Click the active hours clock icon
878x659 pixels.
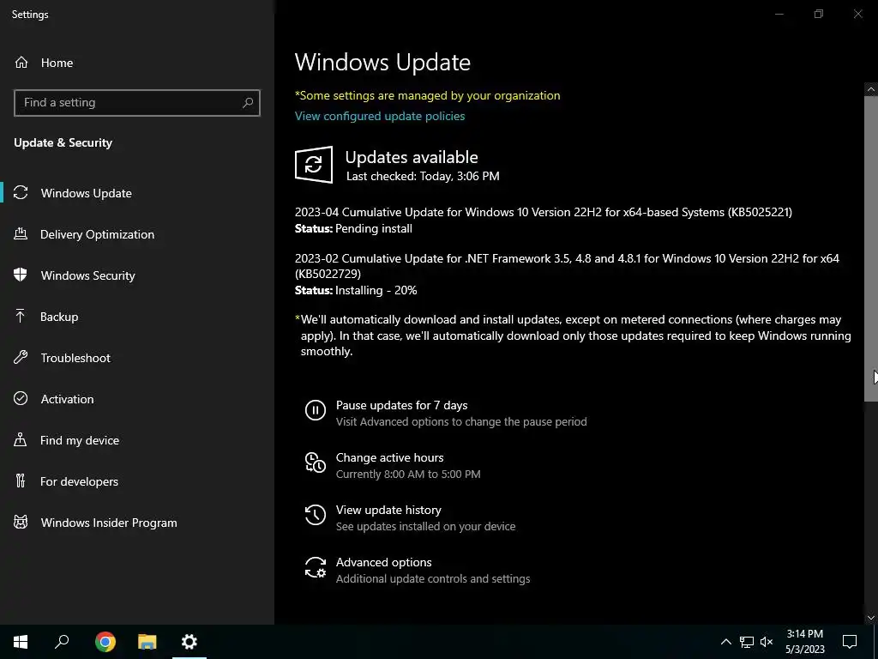coord(316,463)
